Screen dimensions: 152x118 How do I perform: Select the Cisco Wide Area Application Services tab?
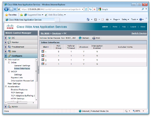pos(30,20)
